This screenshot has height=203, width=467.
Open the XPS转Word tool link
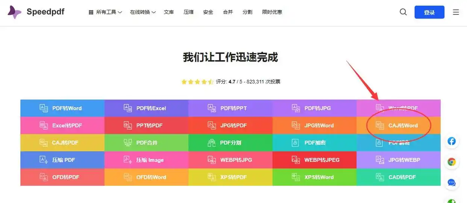click(315, 177)
